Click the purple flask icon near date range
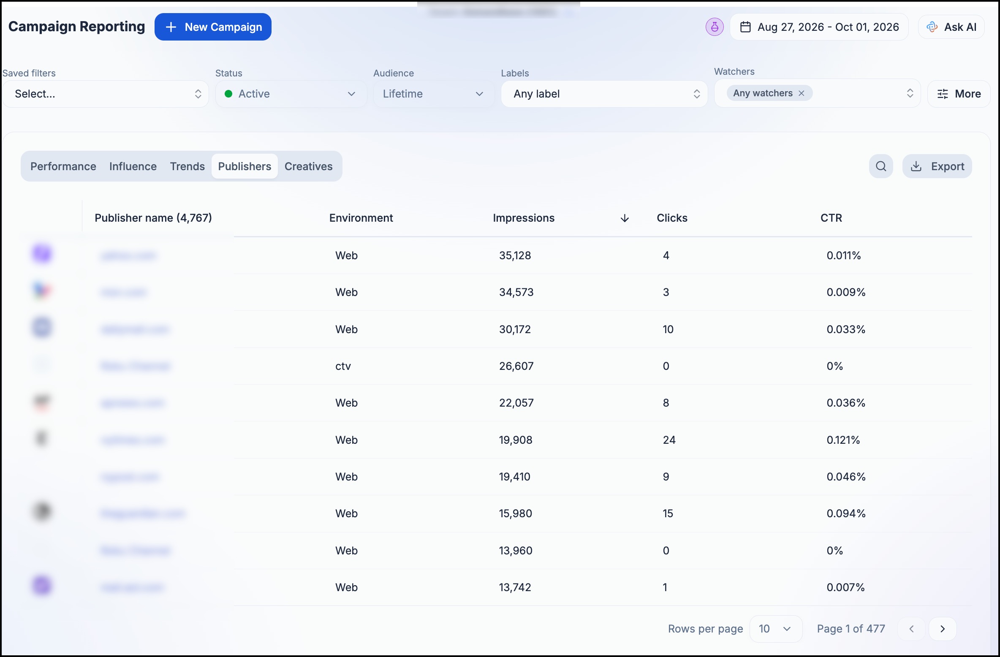The width and height of the screenshot is (1000, 657). [x=715, y=27]
